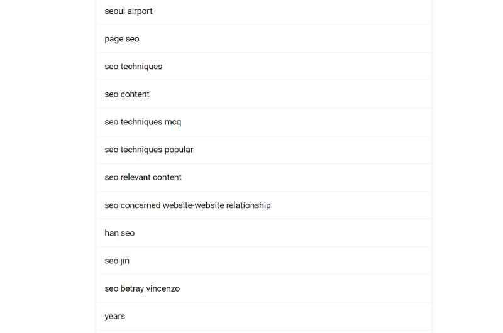Screen dimensions: 503x333
Task: Open 'seo relevant content' keyword
Action: (263, 178)
